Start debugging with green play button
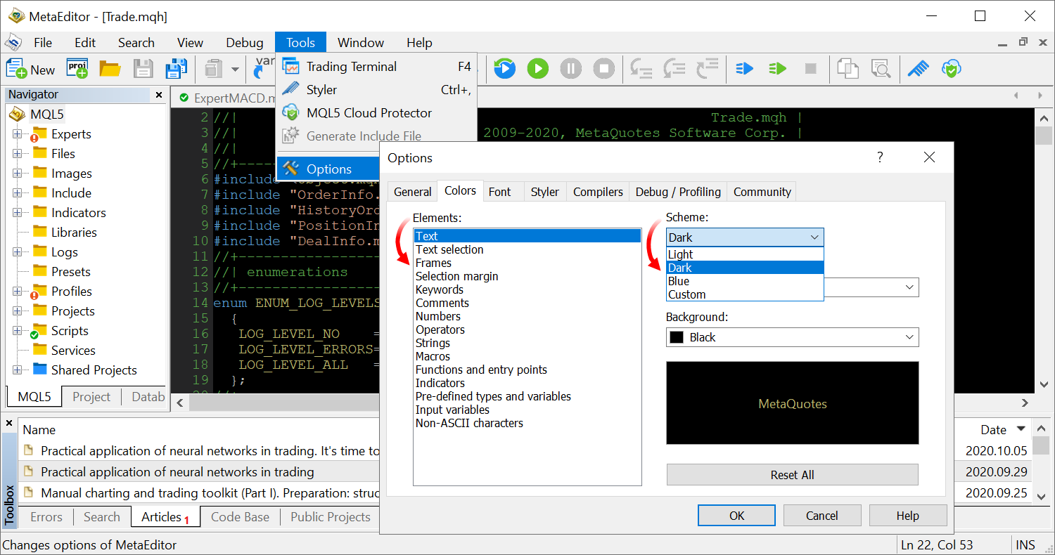1055x555 pixels. (538, 69)
